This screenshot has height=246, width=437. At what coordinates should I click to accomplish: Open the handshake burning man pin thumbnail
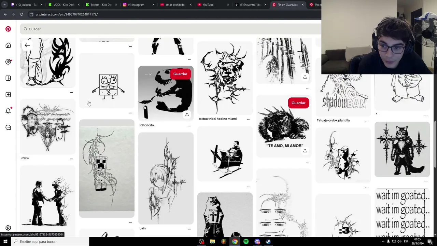[48, 201]
